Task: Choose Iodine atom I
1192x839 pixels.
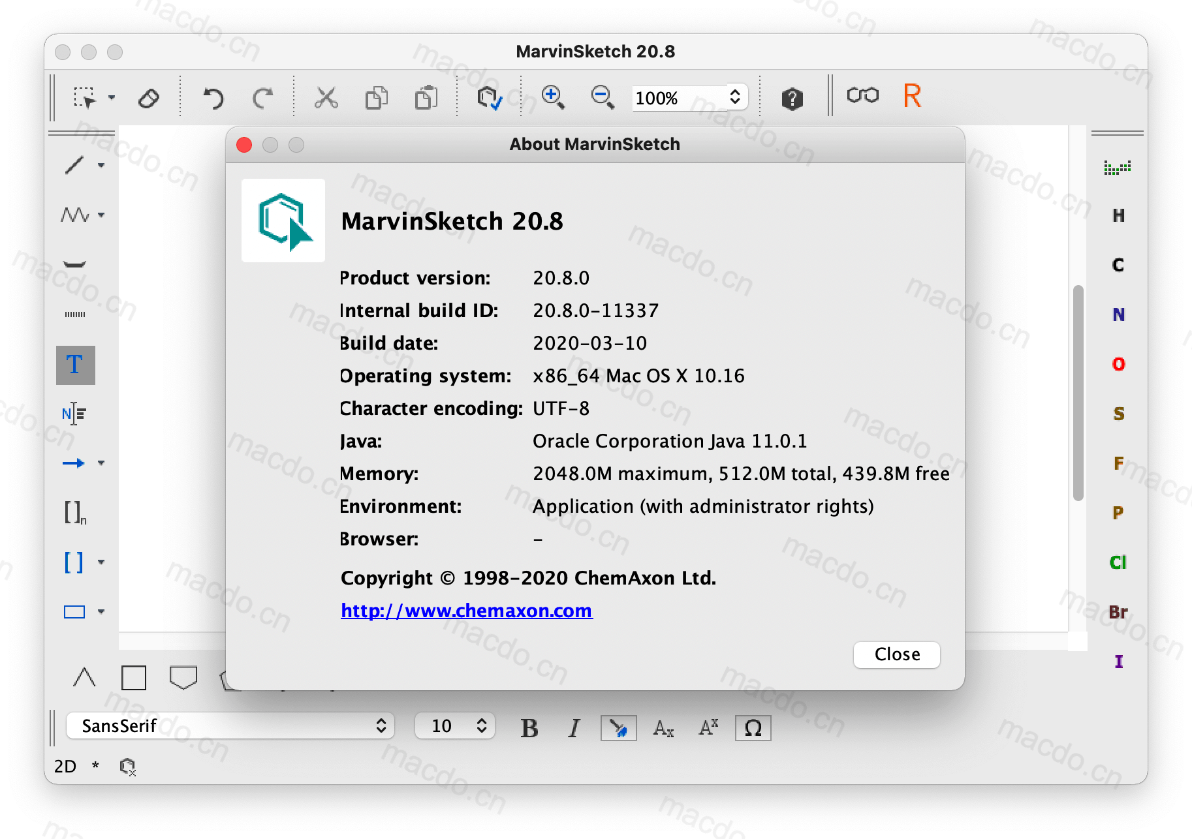Action: (1119, 662)
